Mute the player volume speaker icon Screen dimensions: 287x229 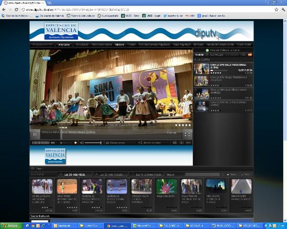point(82,143)
